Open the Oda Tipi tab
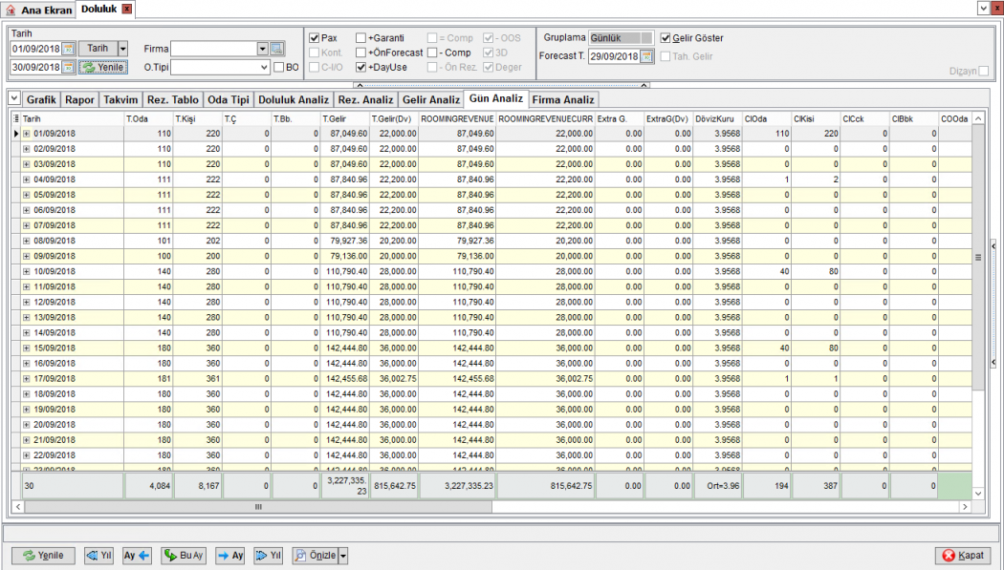 229,99
